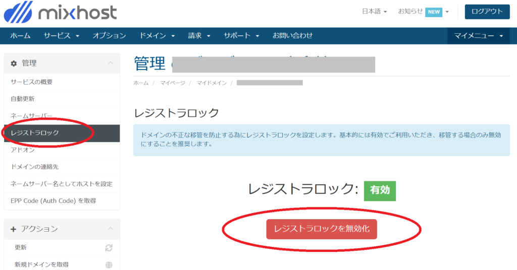Click the globe icon beside 新規ドメインを取得
Image resolution: width=517 pixels, height=270 pixels.
click(109, 264)
